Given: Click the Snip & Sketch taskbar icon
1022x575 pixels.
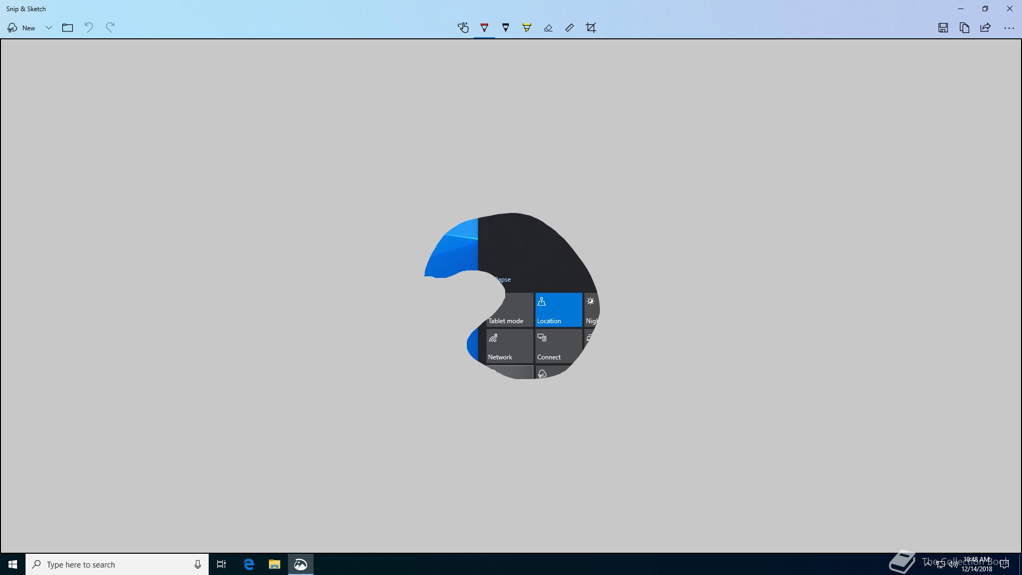Looking at the screenshot, I should (x=301, y=564).
